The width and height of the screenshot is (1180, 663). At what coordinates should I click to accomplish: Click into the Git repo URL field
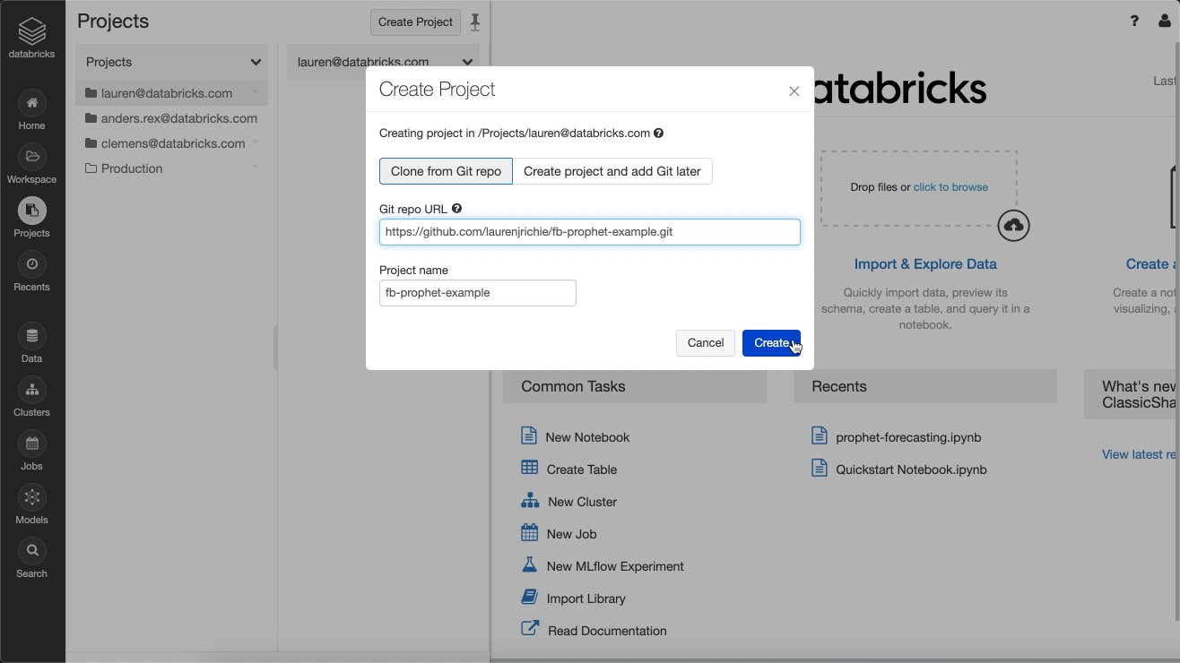(589, 232)
